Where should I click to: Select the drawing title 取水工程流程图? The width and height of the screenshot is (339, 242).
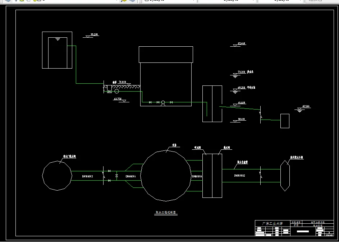166,213
